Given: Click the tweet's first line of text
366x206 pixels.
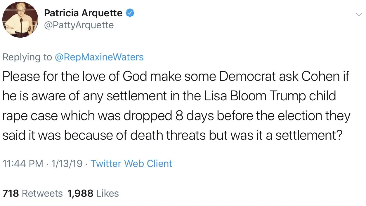Looking at the screenshot, I should [176, 77].
